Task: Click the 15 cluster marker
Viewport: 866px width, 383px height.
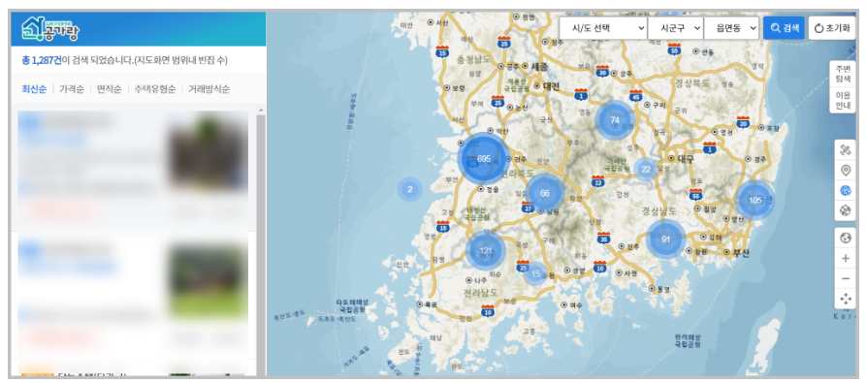Action: tap(535, 273)
